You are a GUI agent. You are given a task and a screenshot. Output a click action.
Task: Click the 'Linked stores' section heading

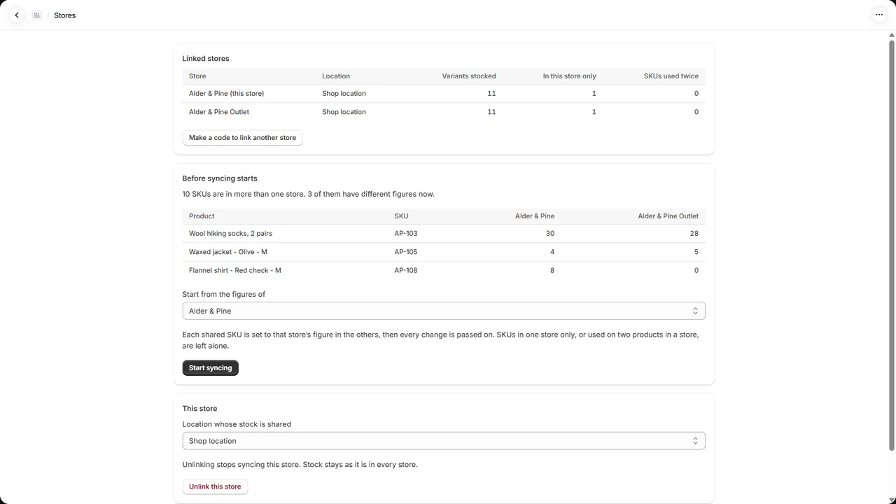pyautogui.click(x=206, y=59)
